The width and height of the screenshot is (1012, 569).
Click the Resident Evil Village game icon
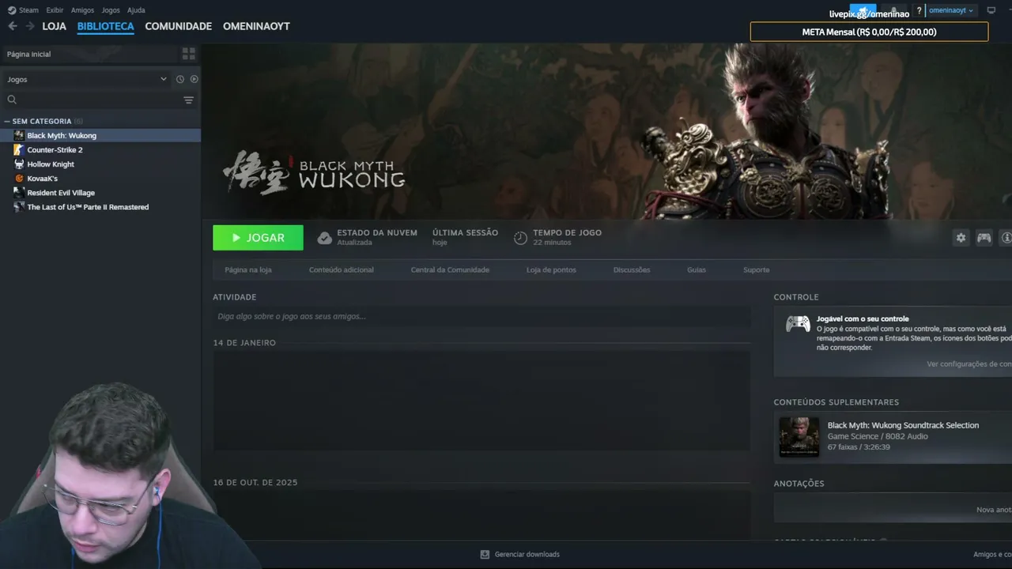point(19,192)
